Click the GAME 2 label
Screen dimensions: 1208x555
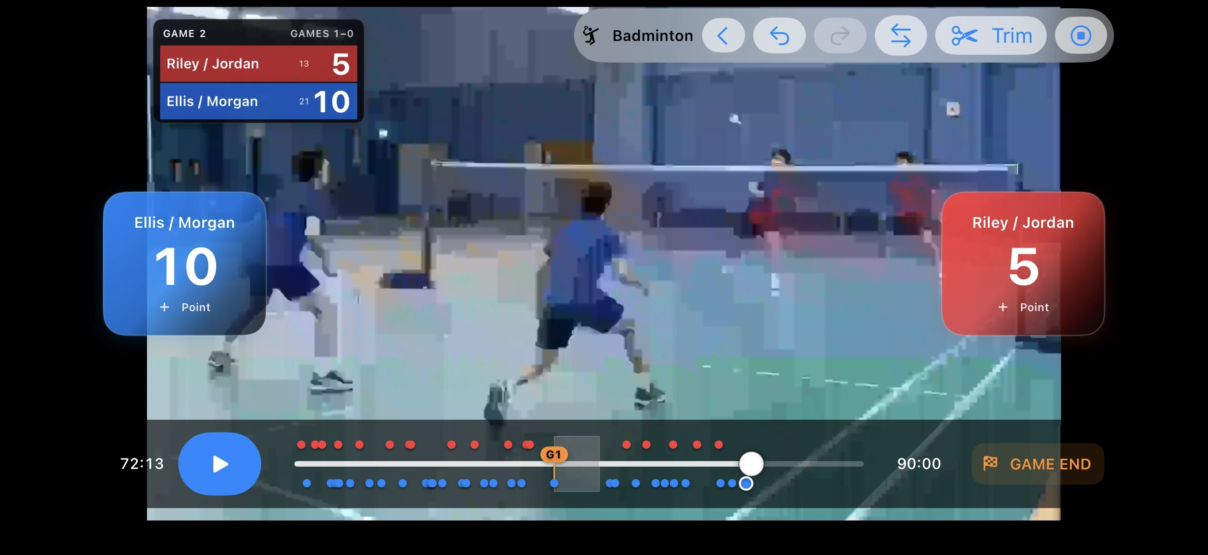pos(184,34)
